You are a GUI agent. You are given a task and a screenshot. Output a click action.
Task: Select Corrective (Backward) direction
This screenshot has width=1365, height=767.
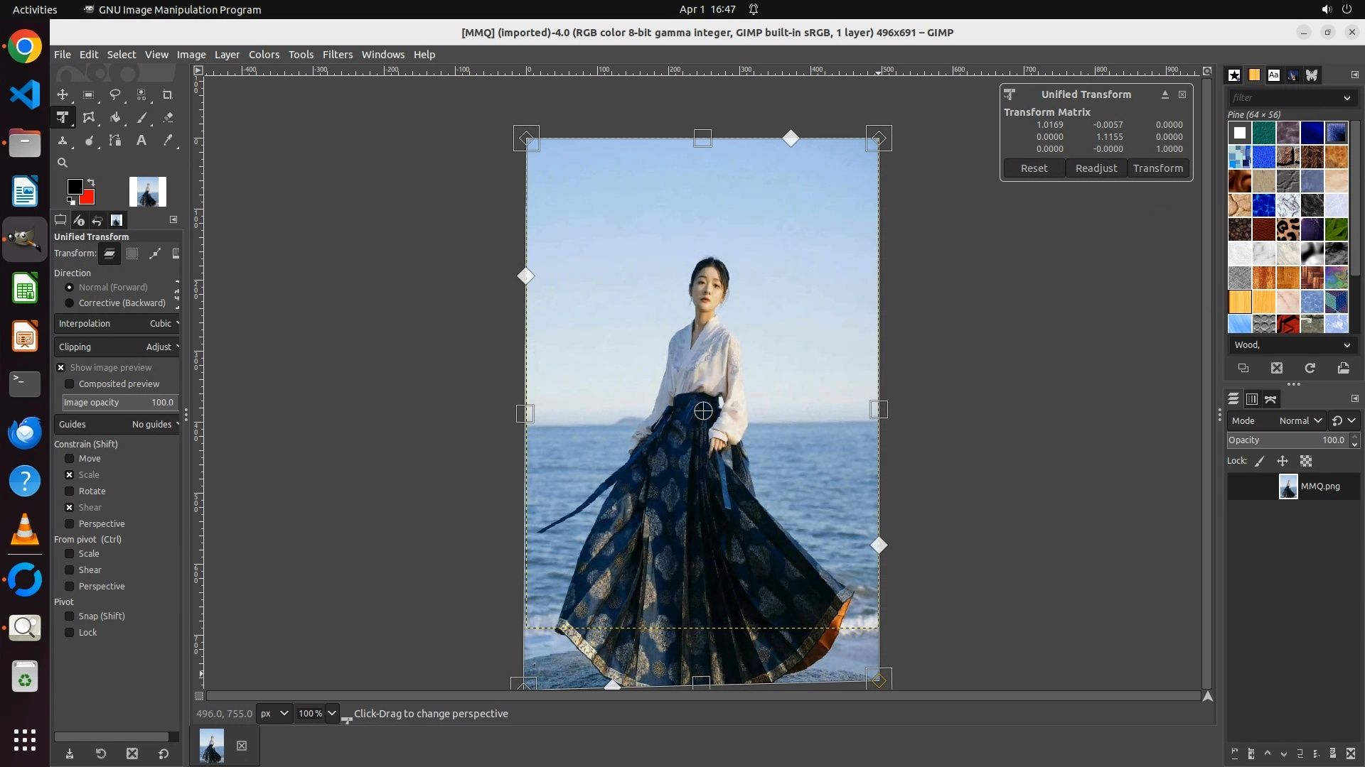(x=70, y=303)
